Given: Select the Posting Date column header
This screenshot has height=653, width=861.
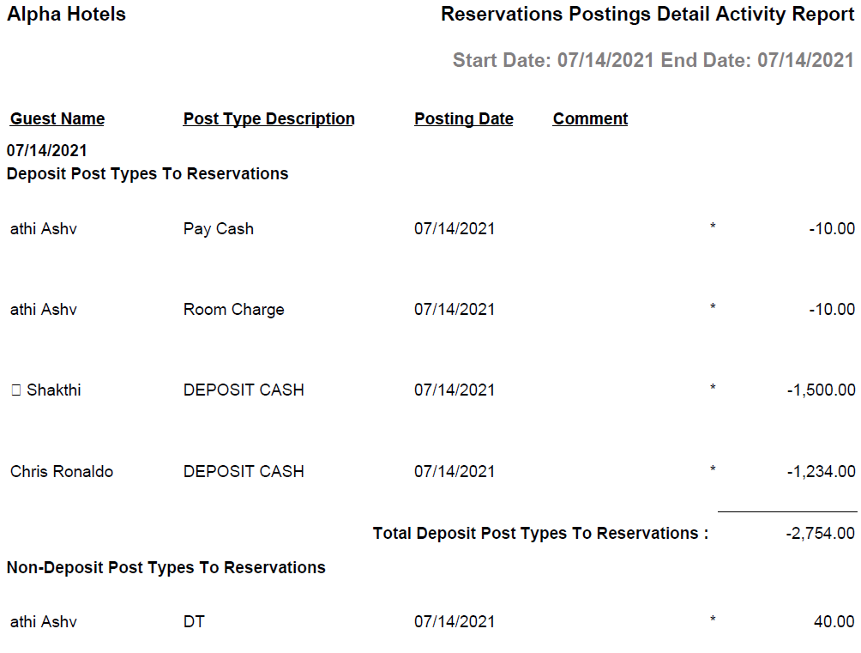Looking at the screenshot, I should tap(464, 119).
